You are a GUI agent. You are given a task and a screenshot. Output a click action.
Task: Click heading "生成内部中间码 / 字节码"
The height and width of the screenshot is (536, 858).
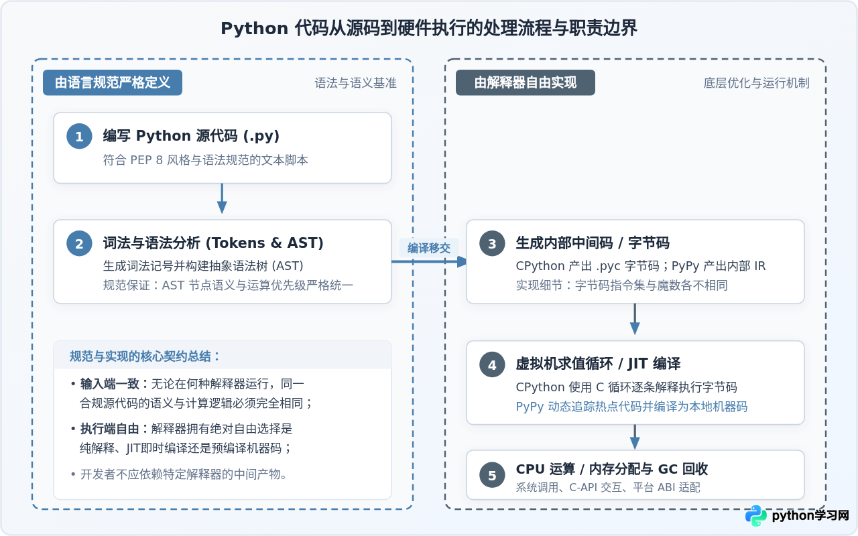593,243
